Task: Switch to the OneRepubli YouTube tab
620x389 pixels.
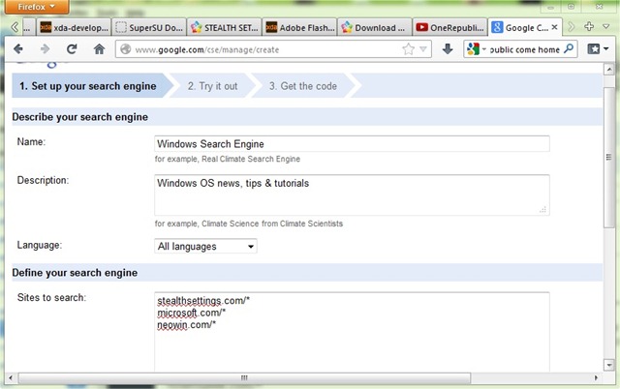Action: (x=449, y=27)
